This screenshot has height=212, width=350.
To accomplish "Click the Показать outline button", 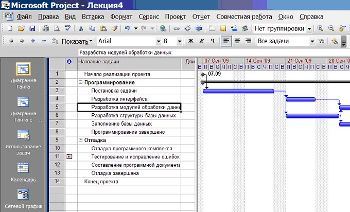I will coord(77,41).
